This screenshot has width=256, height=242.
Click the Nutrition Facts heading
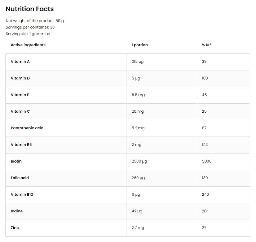point(30,9)
